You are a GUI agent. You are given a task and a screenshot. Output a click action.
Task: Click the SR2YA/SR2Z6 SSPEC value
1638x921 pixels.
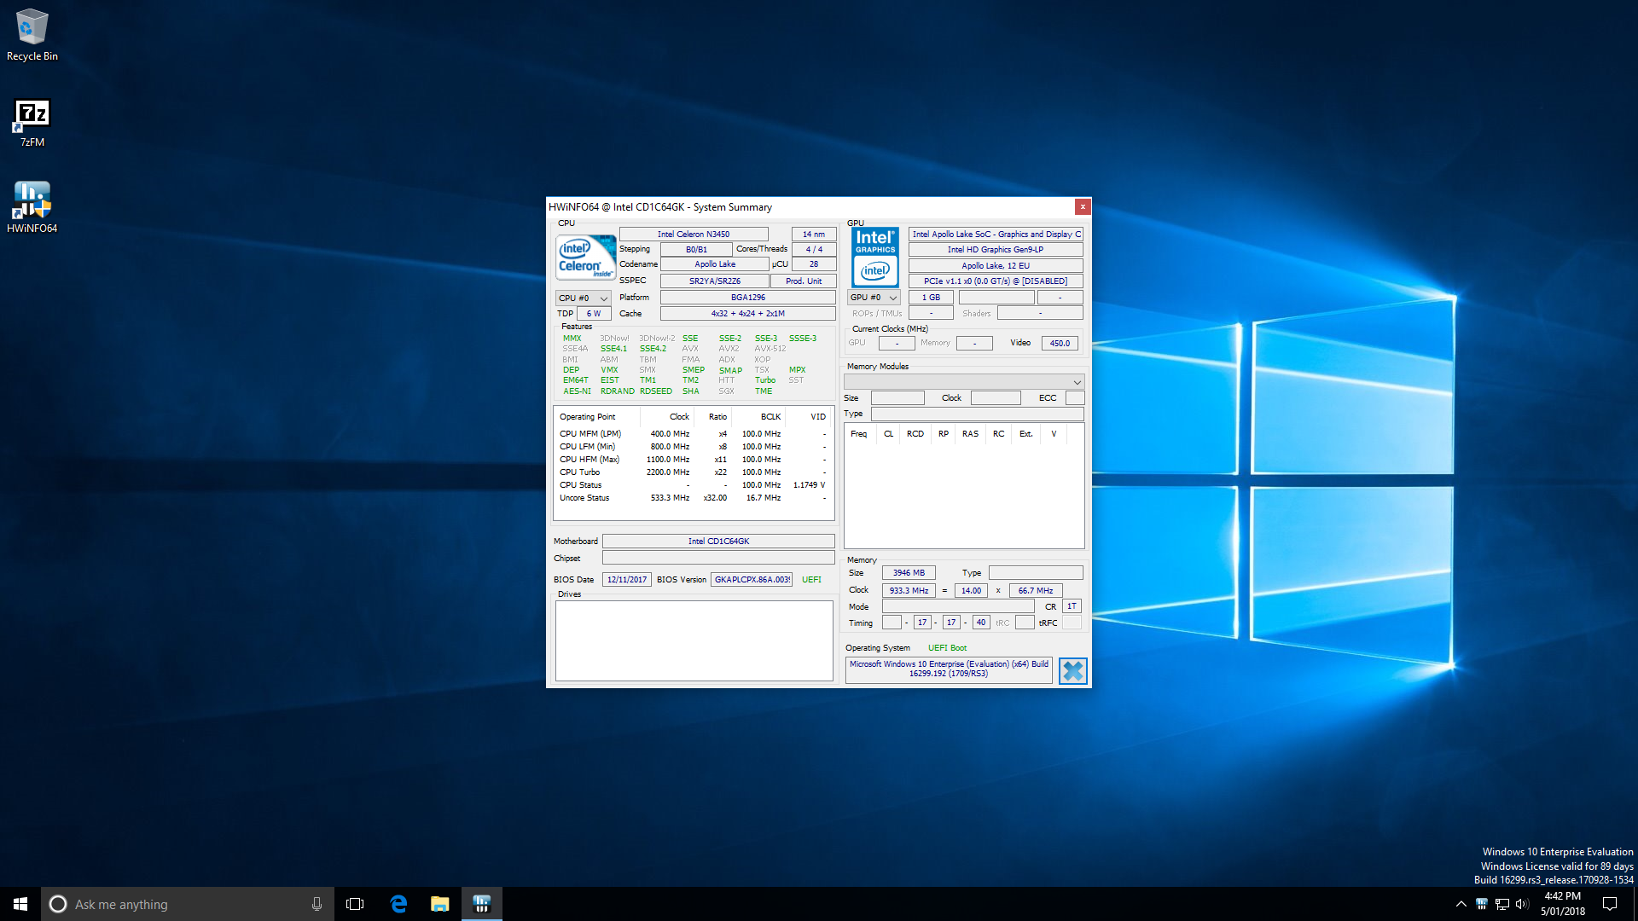coord(715,281)
